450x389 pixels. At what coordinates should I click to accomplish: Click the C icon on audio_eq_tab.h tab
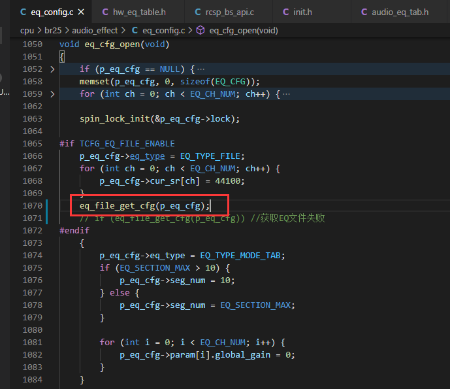tap(364, 12)
